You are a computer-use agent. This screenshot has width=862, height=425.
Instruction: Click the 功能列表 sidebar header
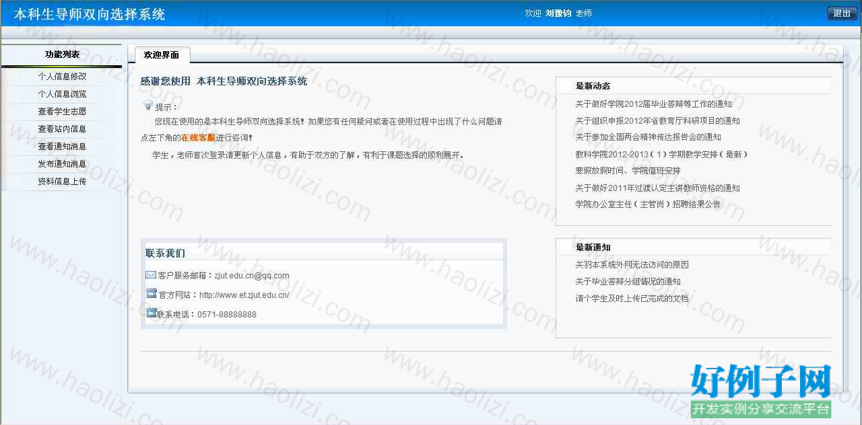pyautogui.click(x=62, y=54)
